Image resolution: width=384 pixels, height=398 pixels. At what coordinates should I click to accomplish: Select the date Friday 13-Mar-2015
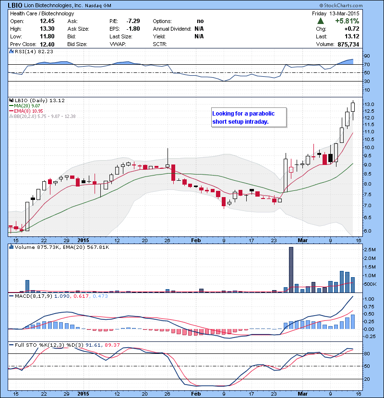(336, 13)
